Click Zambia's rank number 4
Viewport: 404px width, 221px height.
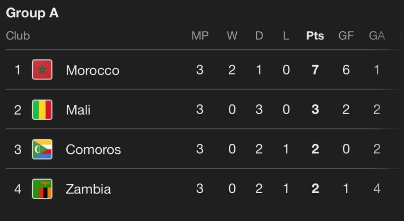(18, 189)
